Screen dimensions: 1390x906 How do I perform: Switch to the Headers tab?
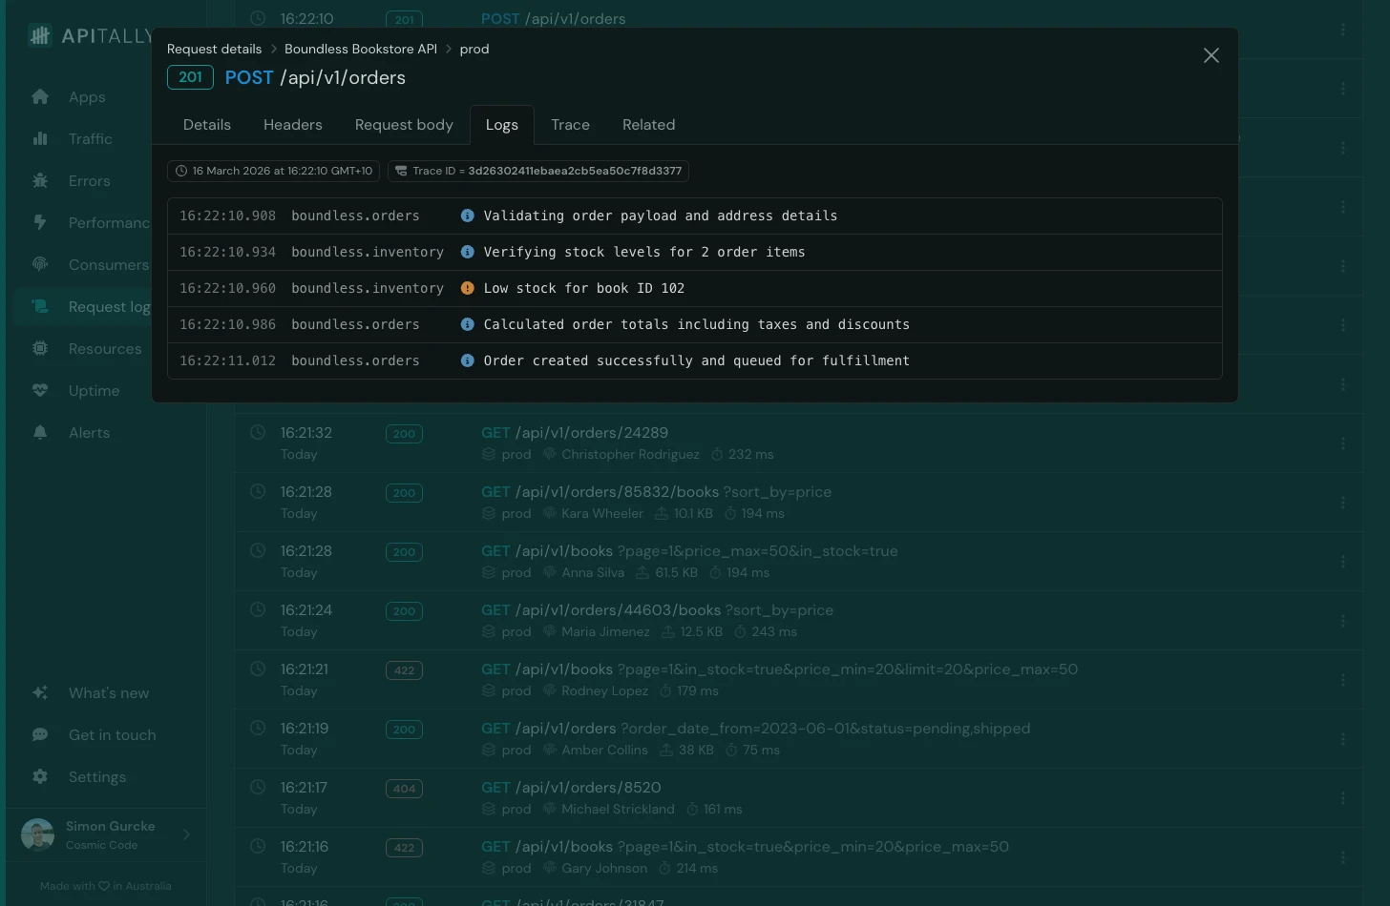tap(292, 124)
